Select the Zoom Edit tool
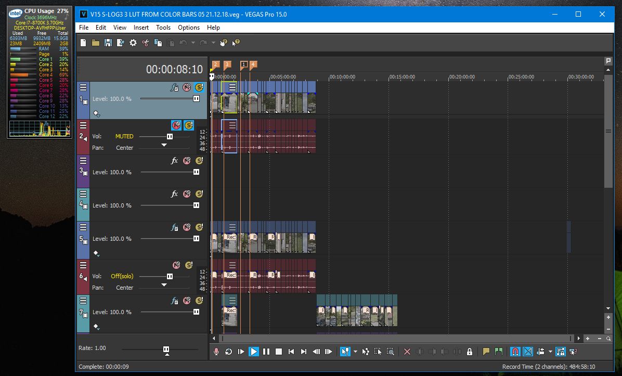The image size is (622, 376). (x=391, y=352)
